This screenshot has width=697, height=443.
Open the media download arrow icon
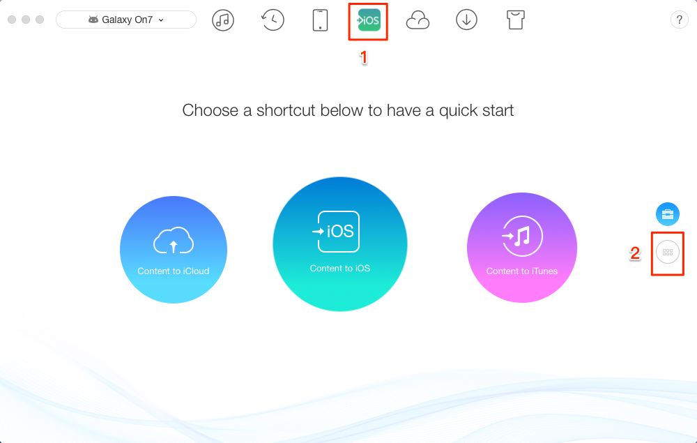(x=466, y=20)
